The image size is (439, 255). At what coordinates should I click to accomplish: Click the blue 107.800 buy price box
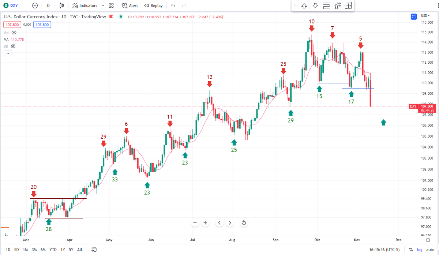(42, 25)
